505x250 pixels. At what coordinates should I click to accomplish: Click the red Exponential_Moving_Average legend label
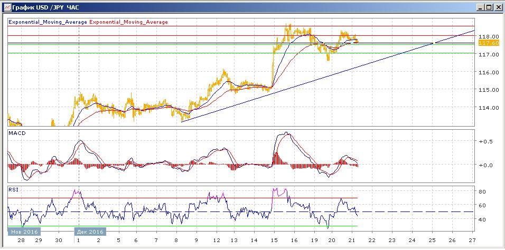pos(129,22)
